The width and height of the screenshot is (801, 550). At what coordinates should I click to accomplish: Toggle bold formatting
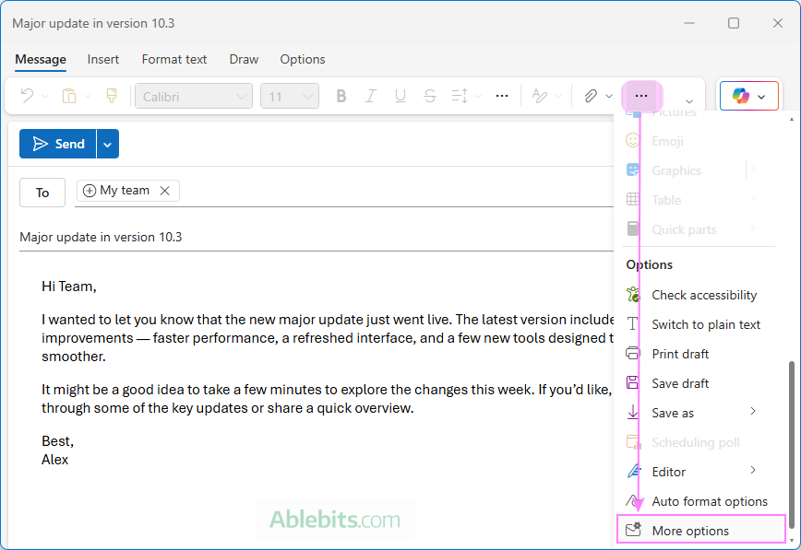[341, 95]
